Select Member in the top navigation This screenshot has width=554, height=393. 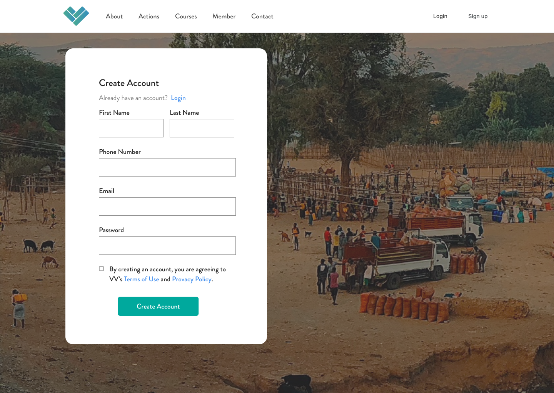pos(224,16)
